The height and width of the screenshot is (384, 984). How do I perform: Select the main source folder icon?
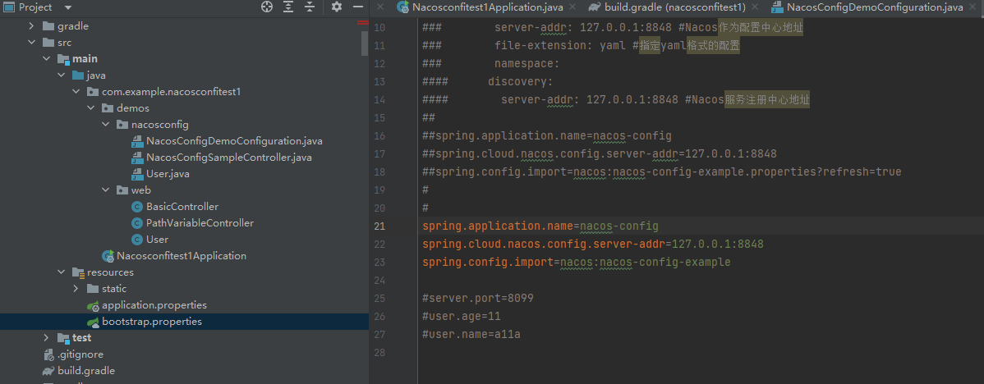tap(63, 59)
